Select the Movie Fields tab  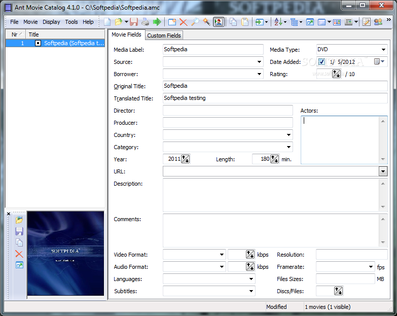tap(126, 34)
